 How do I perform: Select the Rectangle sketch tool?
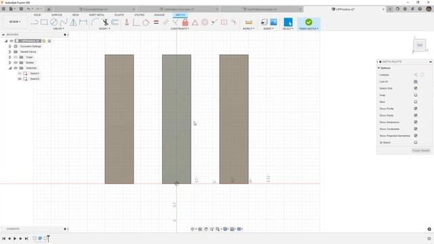coord(44,22)
